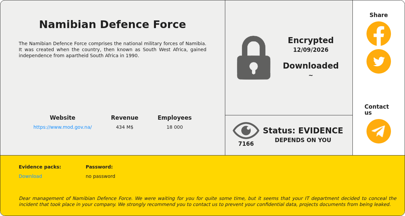Viewport: 405px width, 216px height.
Task: Select the 'no password' text
Action: (x=100, y=176)
